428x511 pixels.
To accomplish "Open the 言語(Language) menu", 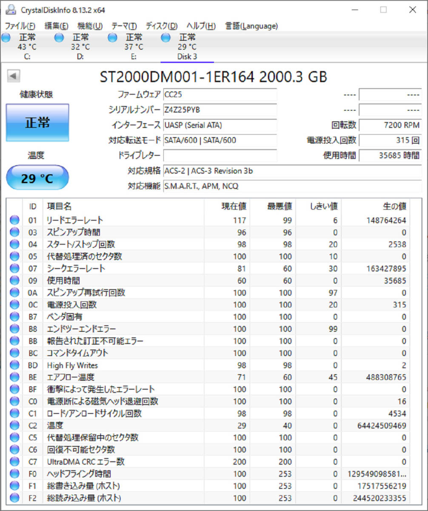I will tap(251, 26).
